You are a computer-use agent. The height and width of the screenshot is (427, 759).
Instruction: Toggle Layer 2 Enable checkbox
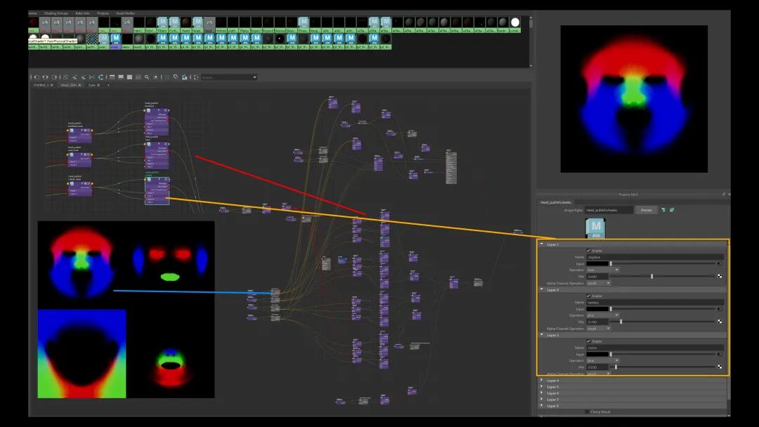click(588, 296)
